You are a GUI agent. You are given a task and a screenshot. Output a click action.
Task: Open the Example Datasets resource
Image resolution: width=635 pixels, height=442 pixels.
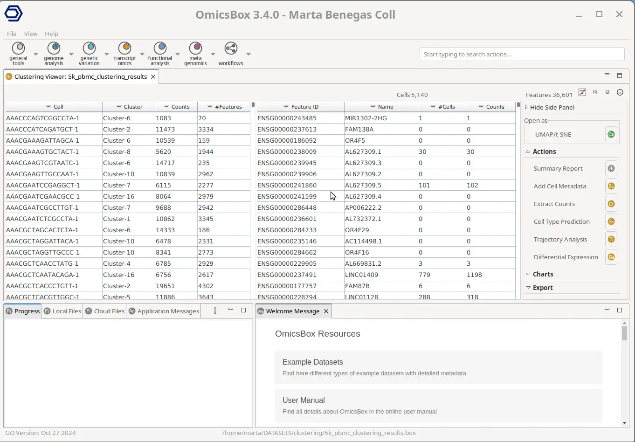pyautogui.click(x=438, y=367)
